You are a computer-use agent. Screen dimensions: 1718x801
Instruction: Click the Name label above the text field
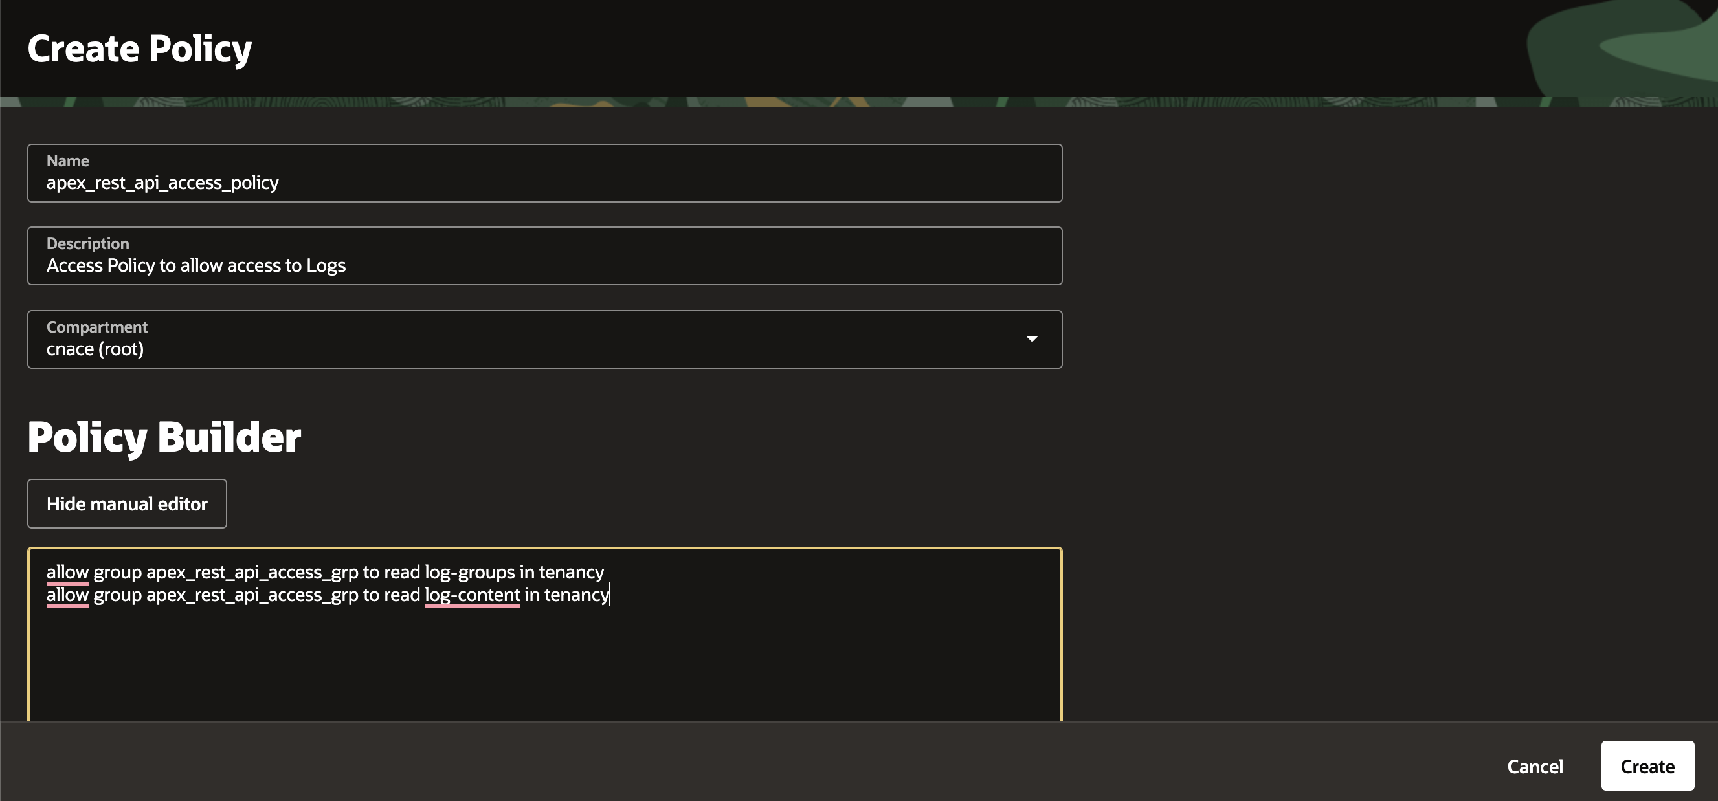point(67,160)
